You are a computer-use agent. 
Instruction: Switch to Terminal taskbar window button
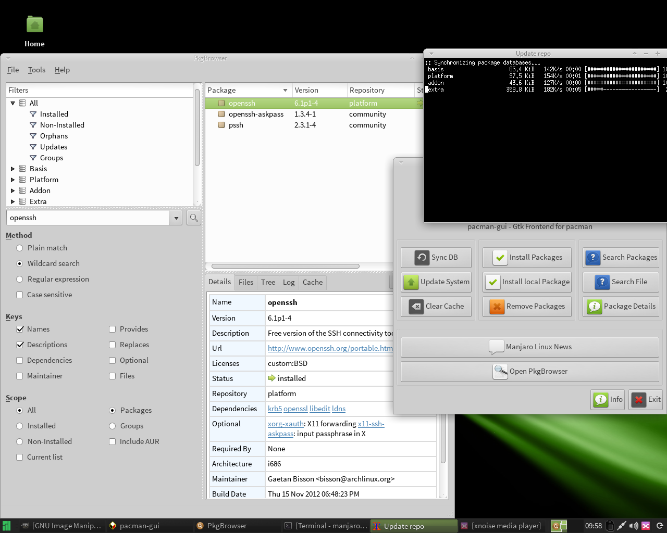pyautogui.click(x=327, y=526)
